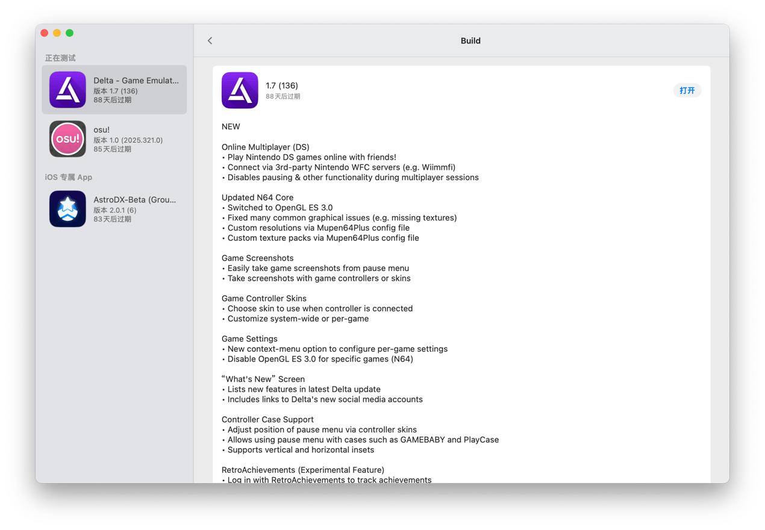Maximize the window with green button

coord(70,33)
